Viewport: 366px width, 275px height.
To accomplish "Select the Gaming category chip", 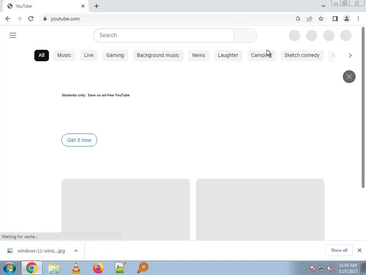I will tap(115, 56).
